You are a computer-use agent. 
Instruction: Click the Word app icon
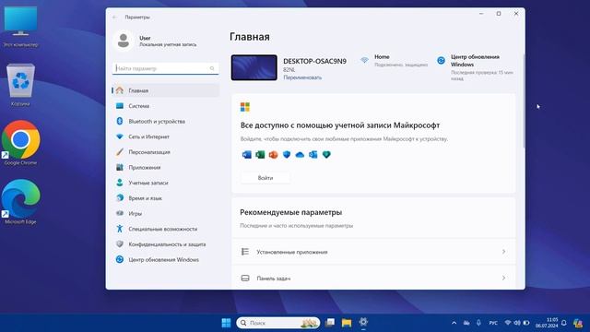(x=247, y=154)
